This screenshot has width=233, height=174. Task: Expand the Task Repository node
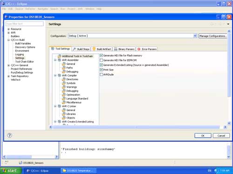pos(9,76)
